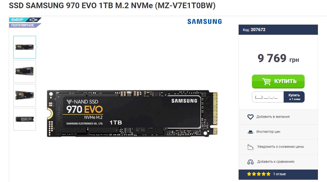Click the green Купить button
This screenshot has width=327, height=182.
[278, 81]
